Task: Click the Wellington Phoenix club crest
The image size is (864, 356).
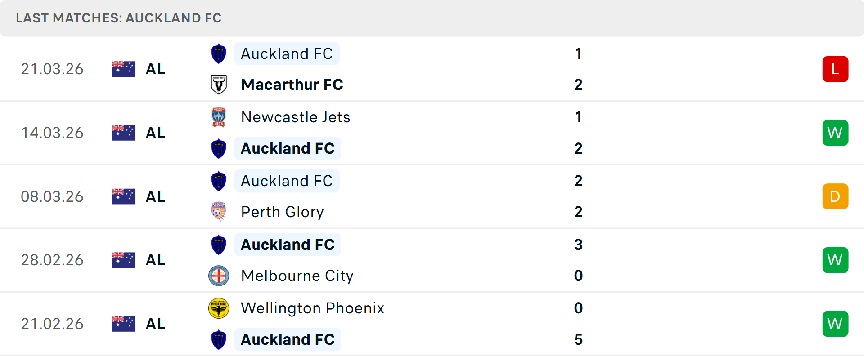Action: click(x=219, y=308)
